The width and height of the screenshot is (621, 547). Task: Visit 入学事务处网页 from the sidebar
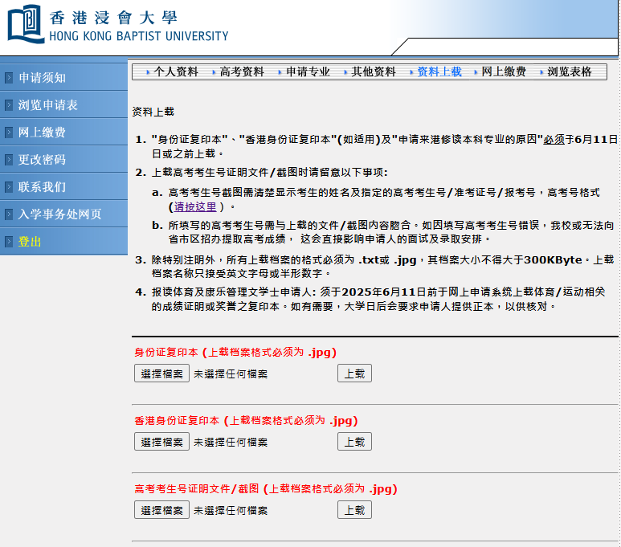(59, 214)
